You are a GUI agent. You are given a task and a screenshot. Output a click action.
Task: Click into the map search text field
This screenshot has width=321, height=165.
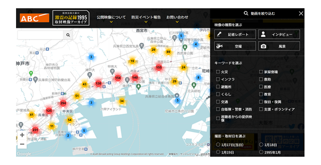point(40,35)
